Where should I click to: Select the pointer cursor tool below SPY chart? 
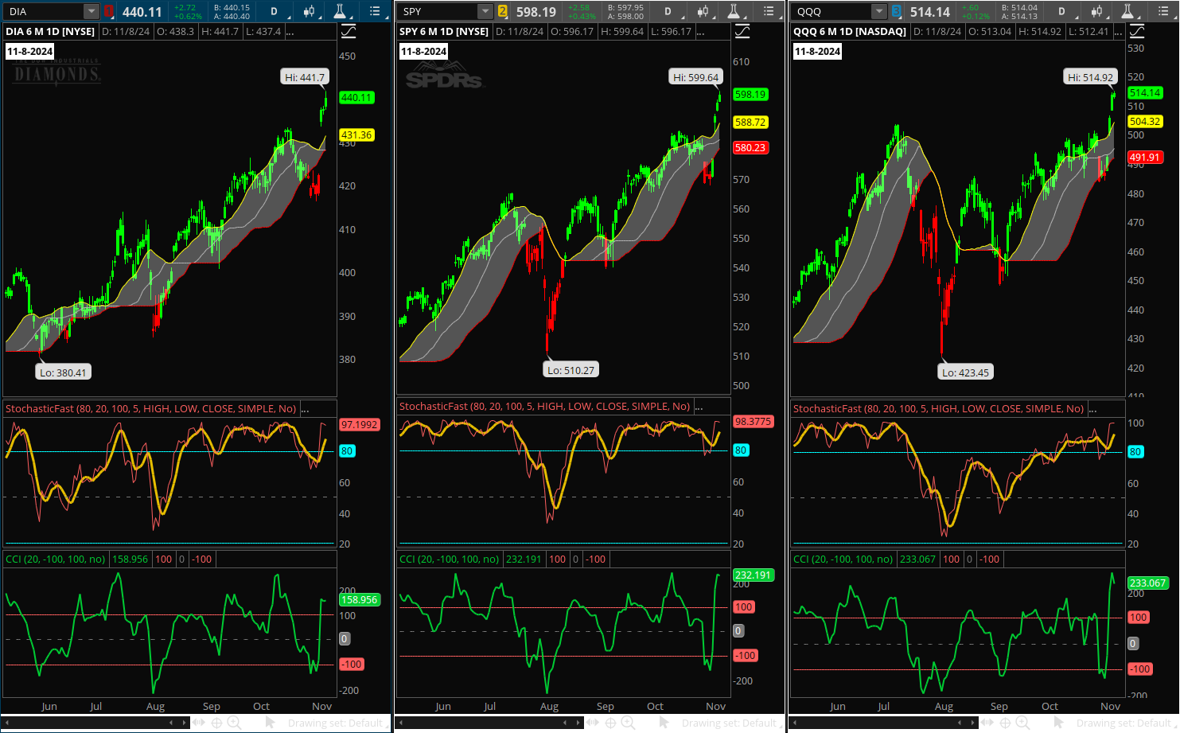[664, 723]
